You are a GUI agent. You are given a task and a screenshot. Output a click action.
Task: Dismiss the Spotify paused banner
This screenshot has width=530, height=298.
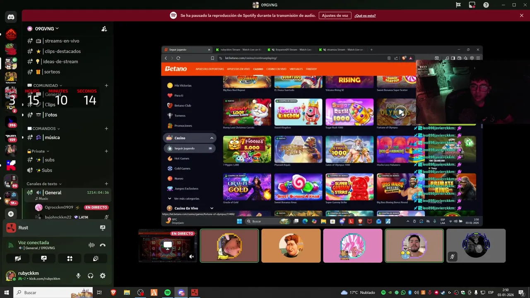[x=522, y=15]
